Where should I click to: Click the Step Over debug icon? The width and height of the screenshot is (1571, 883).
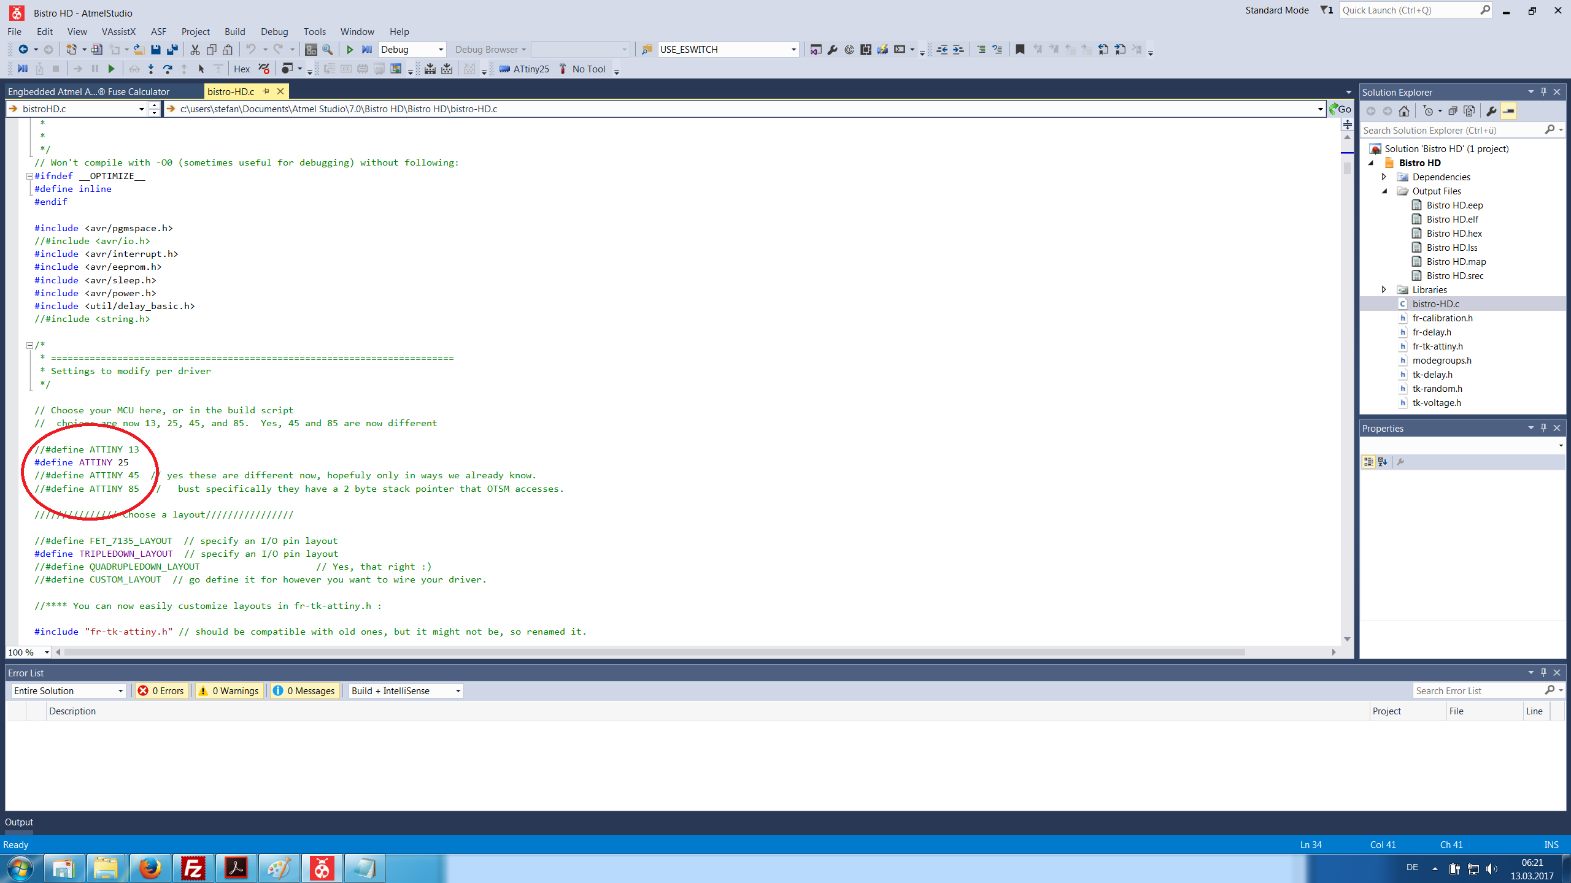point(168,69)
